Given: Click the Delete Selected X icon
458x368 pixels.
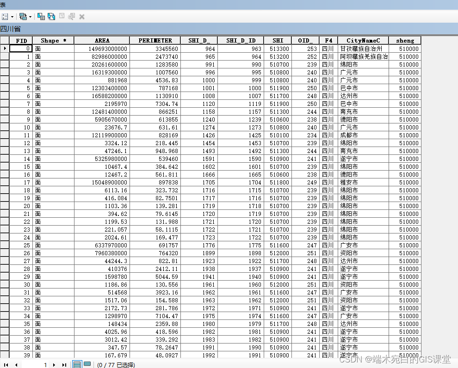Looking at the screenshot, I should point(82,17).
